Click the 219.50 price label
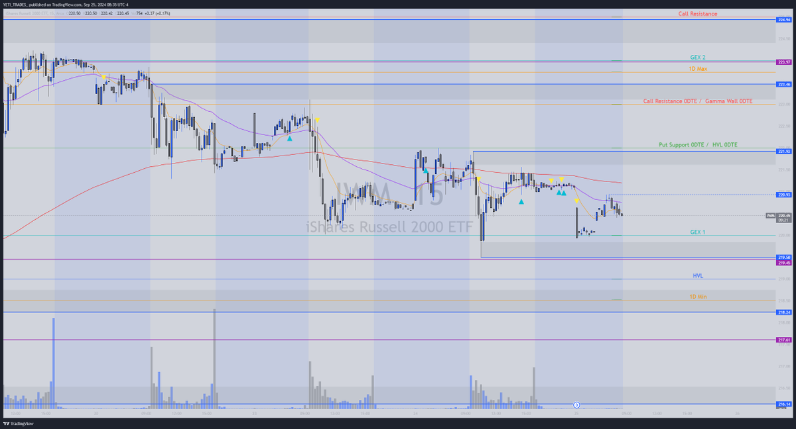This screenshot has height=429, width=796. pos(784,257)
